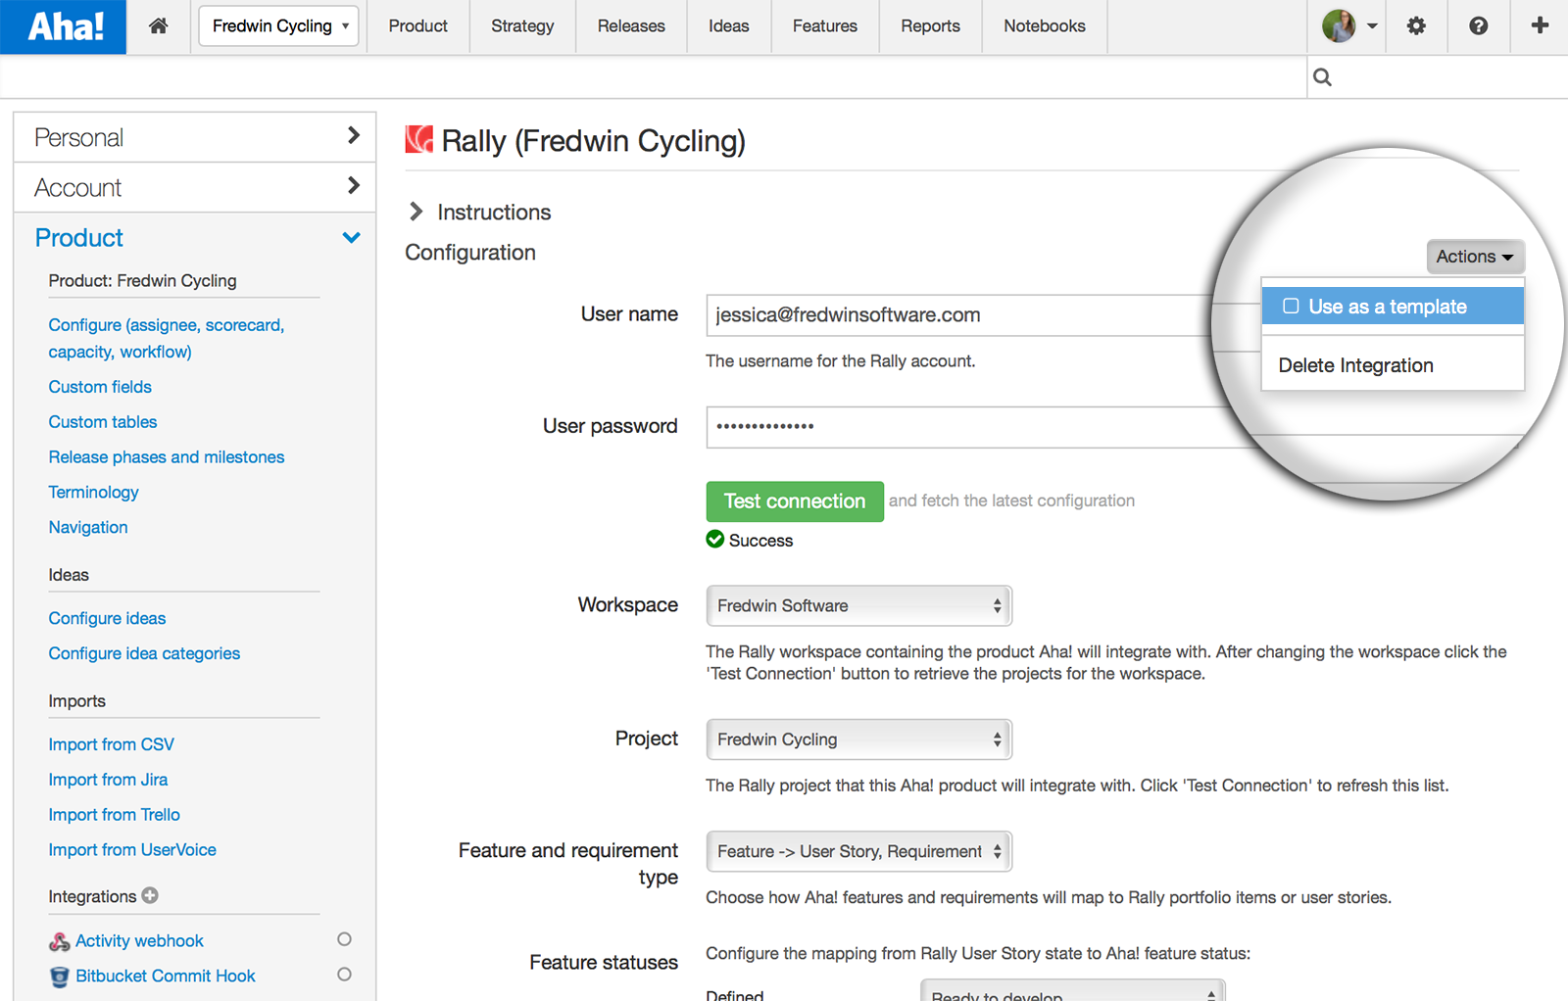Collapse the Product settings section

coord(195,238)
